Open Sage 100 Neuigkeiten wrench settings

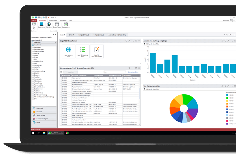point(129,41)
